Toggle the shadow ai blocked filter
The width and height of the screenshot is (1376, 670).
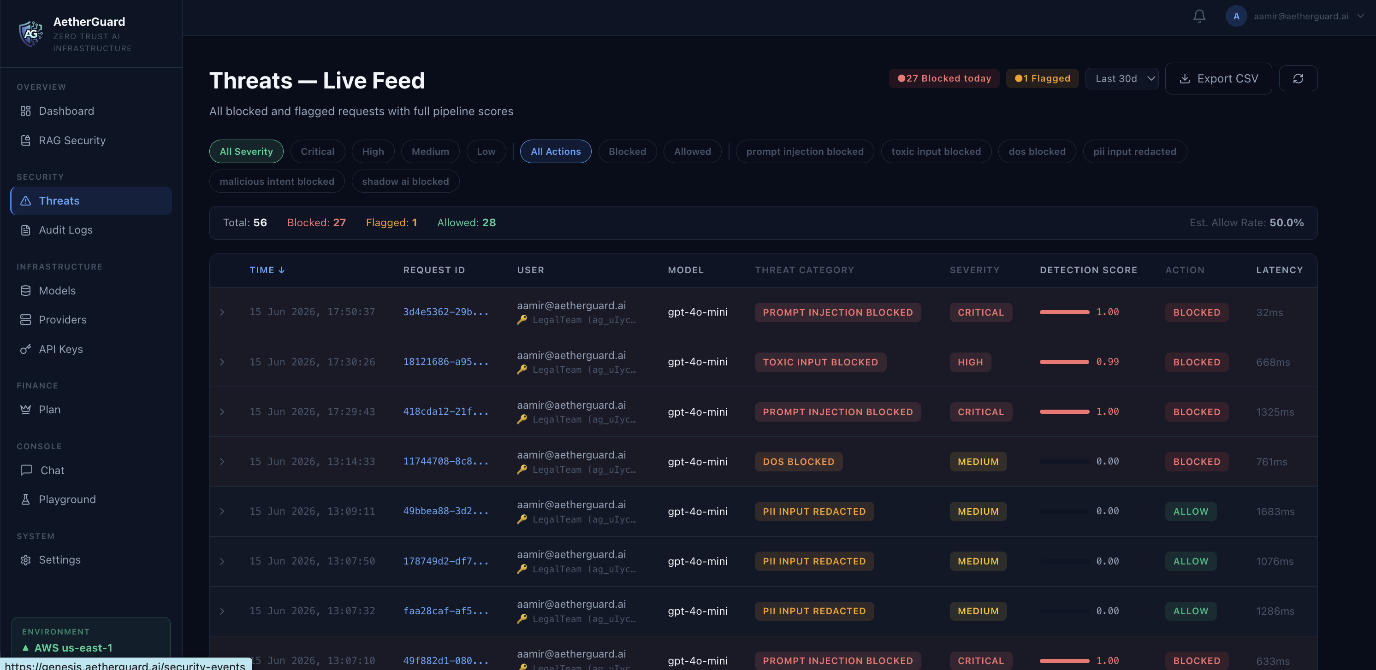405,182
